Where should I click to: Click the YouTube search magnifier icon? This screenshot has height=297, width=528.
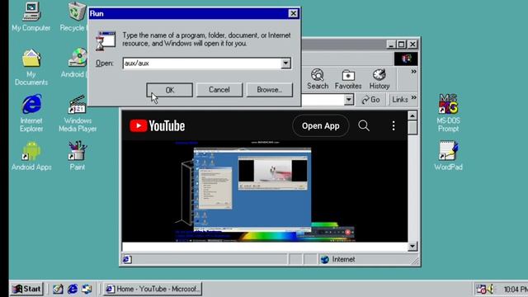(364, 126)
